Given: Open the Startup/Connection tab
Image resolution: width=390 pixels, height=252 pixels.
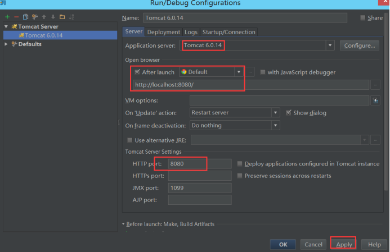Looking at the screenshot, I should (229, 32).
